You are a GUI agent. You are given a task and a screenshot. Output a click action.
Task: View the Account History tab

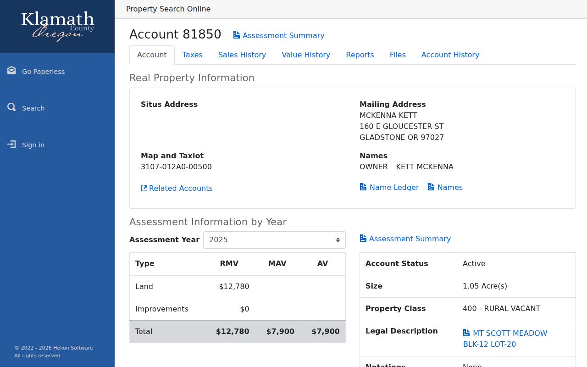coord(450,55)
